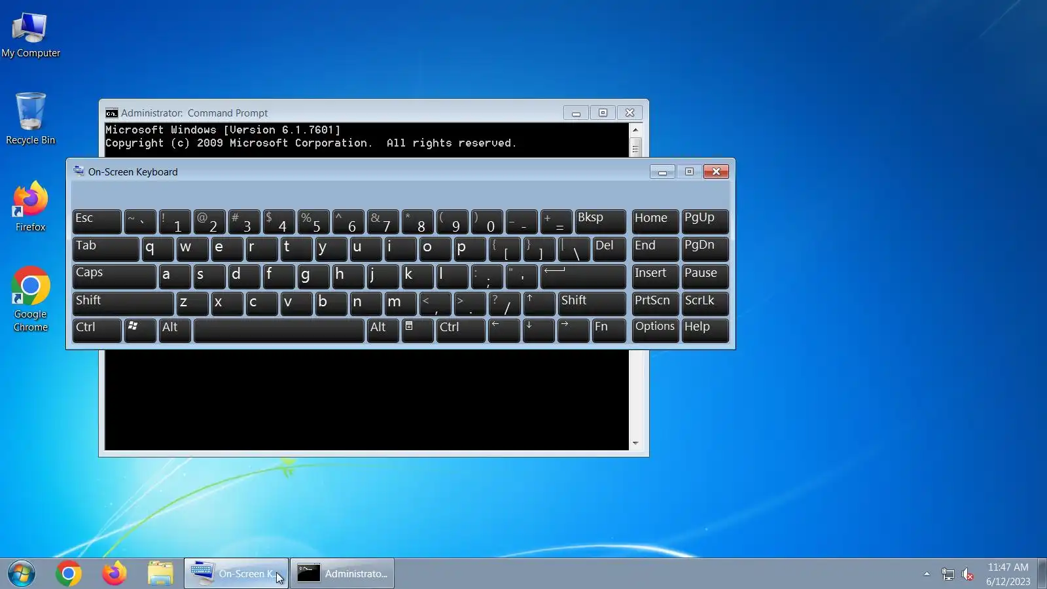Click the Windows logo key on the keyboard
The height and width of the screenshot is (589, 1047).
point(140,331)
